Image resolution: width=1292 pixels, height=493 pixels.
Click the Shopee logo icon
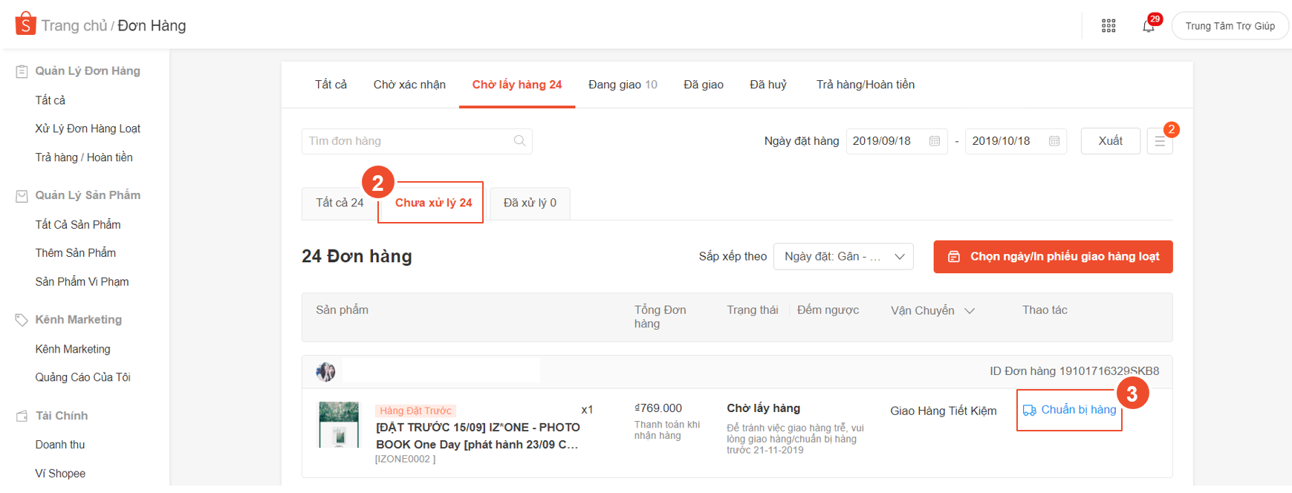pos(25,24)
